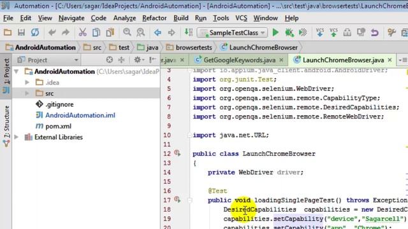Click the browsertests breadcrumb

click(189, 48)
